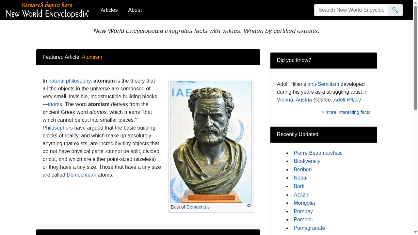Open the featured article Atomism
Image resolution: width=418 pixels, height=235 pixels.
click(x=92, y=57)
